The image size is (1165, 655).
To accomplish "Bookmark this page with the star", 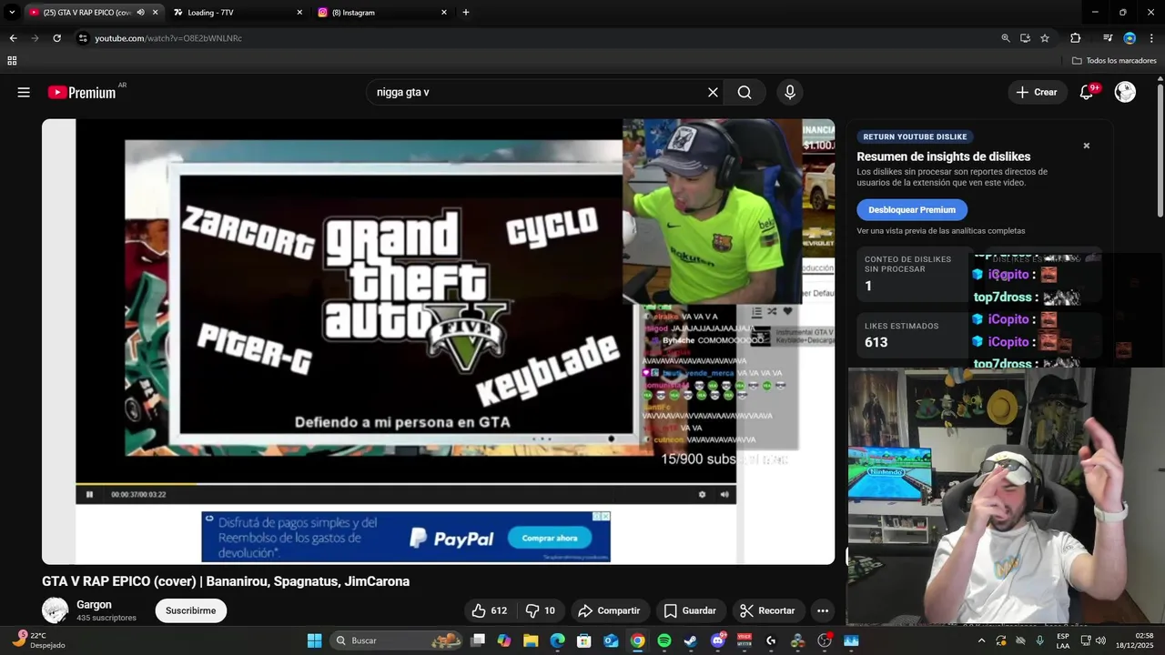I will click(1045, 38).
